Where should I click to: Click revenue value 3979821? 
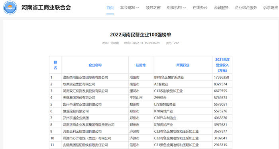(220, 125)
